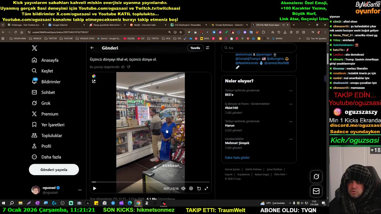This screenshot has height=214, width=381.
Task: Open Yer İşaretleri bookmarks
Action: point(48,125)
